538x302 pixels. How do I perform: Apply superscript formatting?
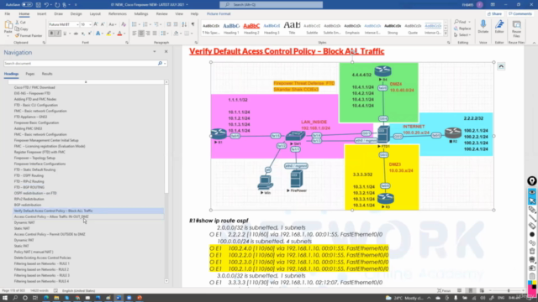(90, 34)
